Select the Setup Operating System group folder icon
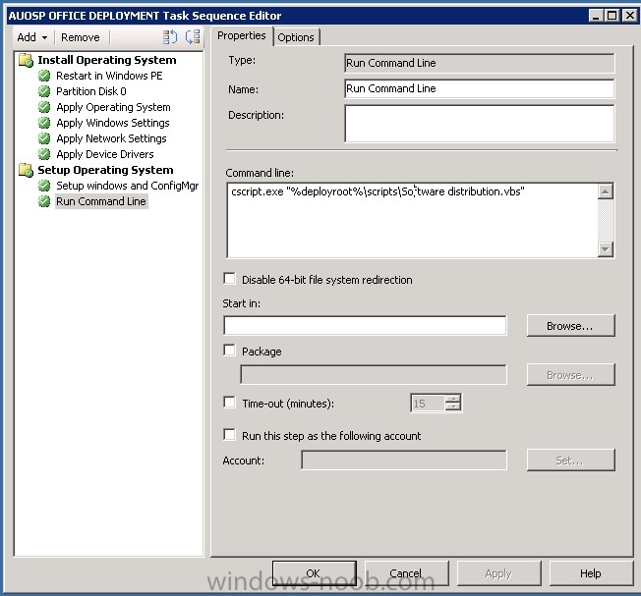Image resolution: width=641 pixels, height=596 pixels. coord(26,170)
